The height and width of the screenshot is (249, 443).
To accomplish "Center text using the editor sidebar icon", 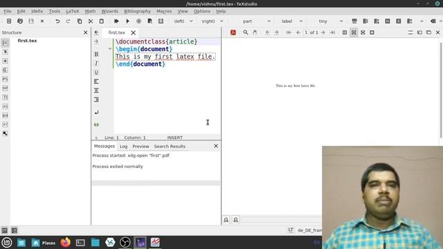I will (96, 91).
